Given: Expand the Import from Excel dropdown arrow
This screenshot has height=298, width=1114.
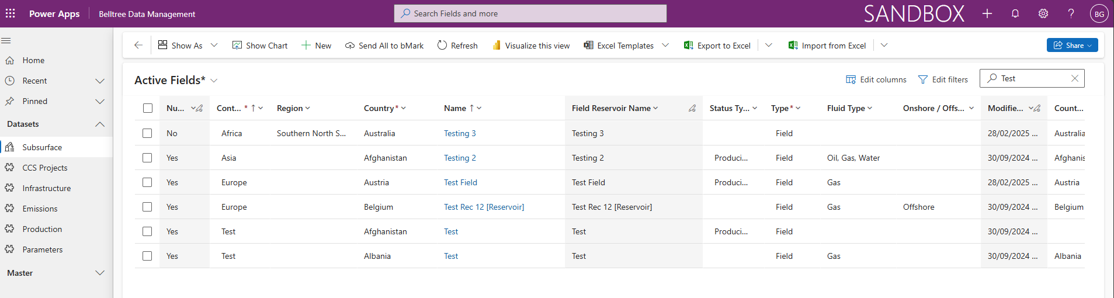Looking at the screenshot, I should click(x=884, y=45).
